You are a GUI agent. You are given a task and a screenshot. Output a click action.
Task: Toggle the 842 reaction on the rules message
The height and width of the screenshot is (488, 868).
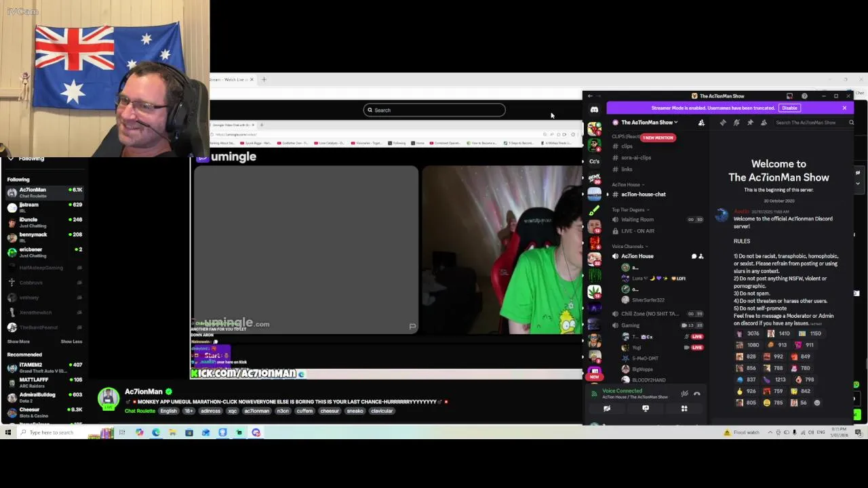[x=800, y=391]
